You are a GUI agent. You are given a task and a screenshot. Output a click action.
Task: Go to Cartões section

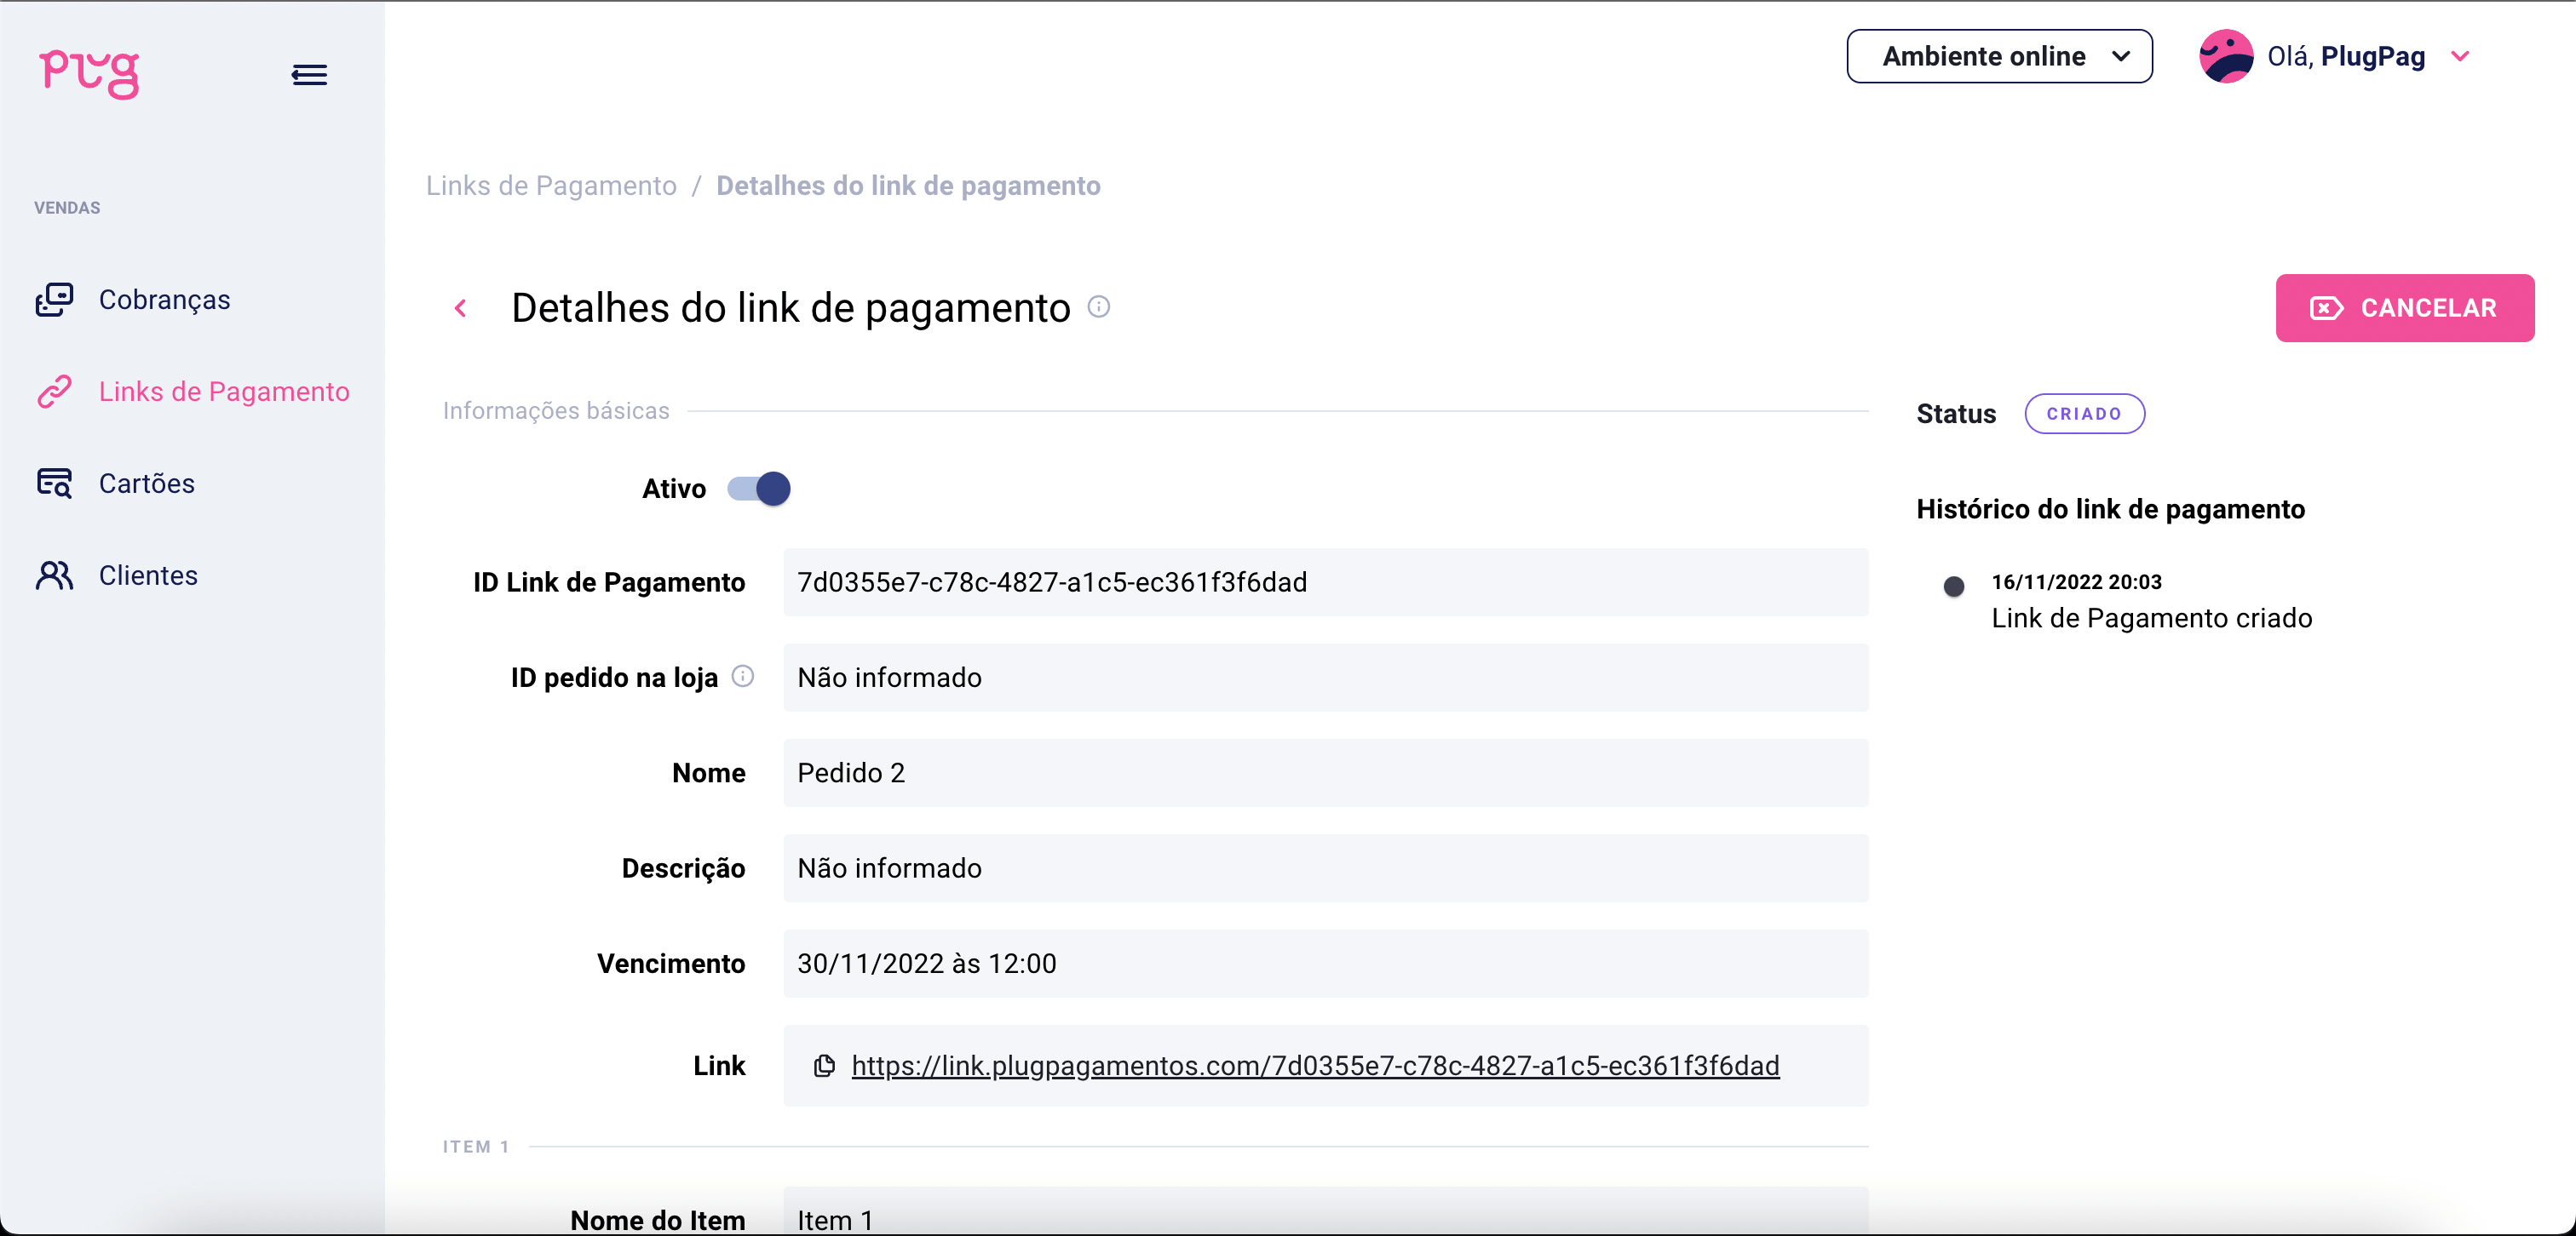point(147,484)
